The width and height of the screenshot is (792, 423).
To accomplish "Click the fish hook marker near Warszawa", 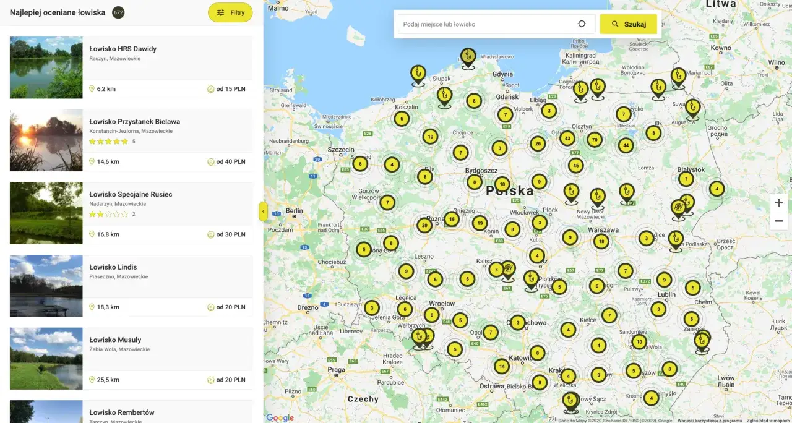I will tap(598, 195).
